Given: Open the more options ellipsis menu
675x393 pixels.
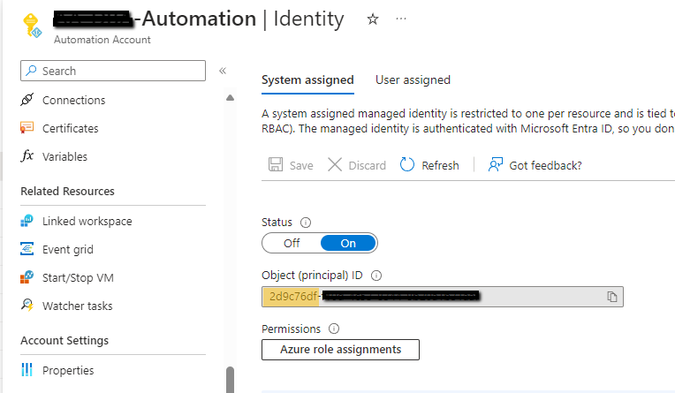Looking at the screenshot, I should point(401,19).
